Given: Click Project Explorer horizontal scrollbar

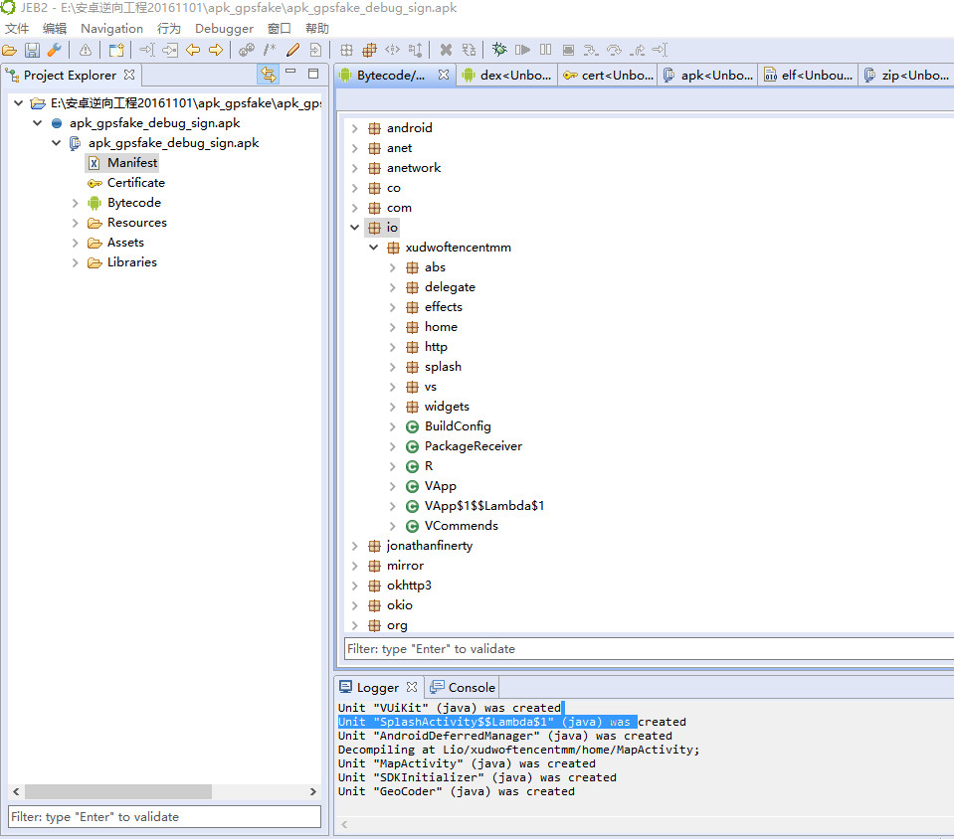Looking at the screenshot, I should click(x=117, y=791).
